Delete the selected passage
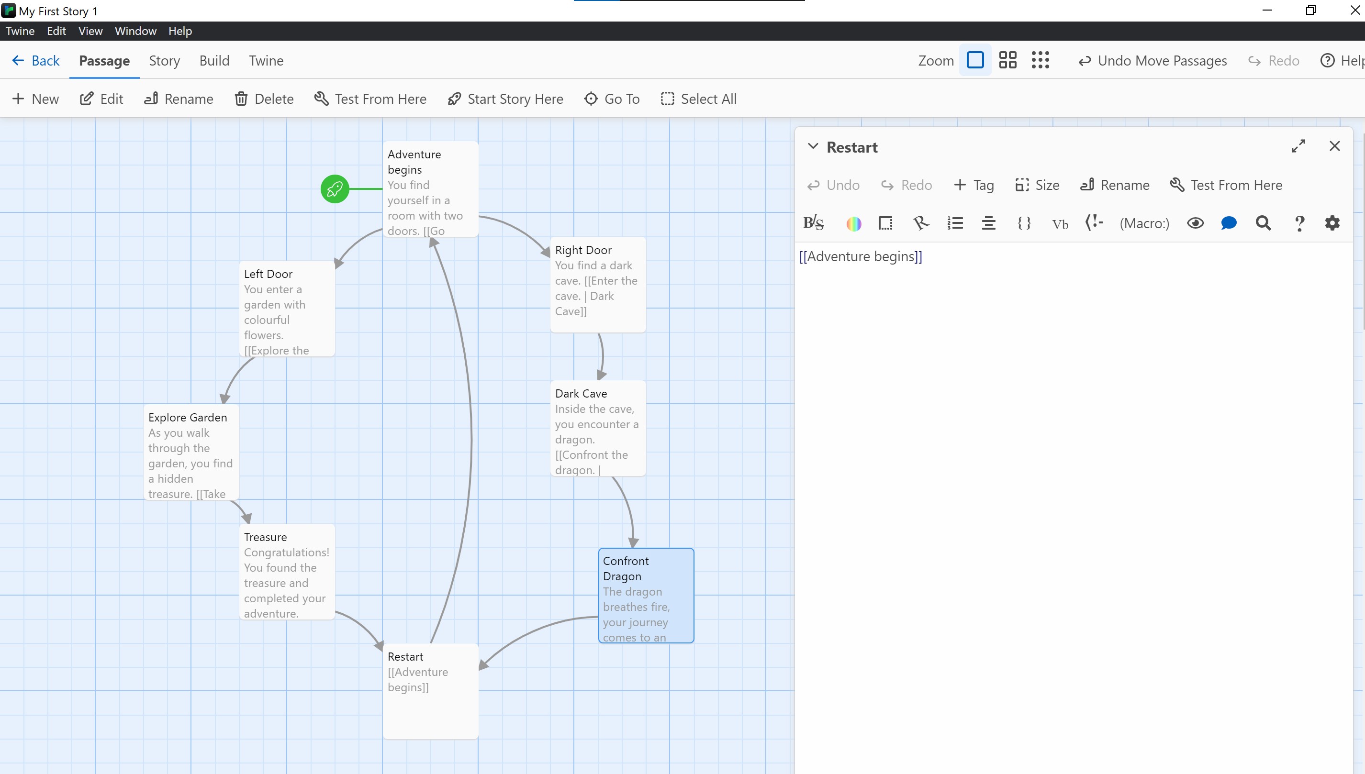 click(264, 99)
